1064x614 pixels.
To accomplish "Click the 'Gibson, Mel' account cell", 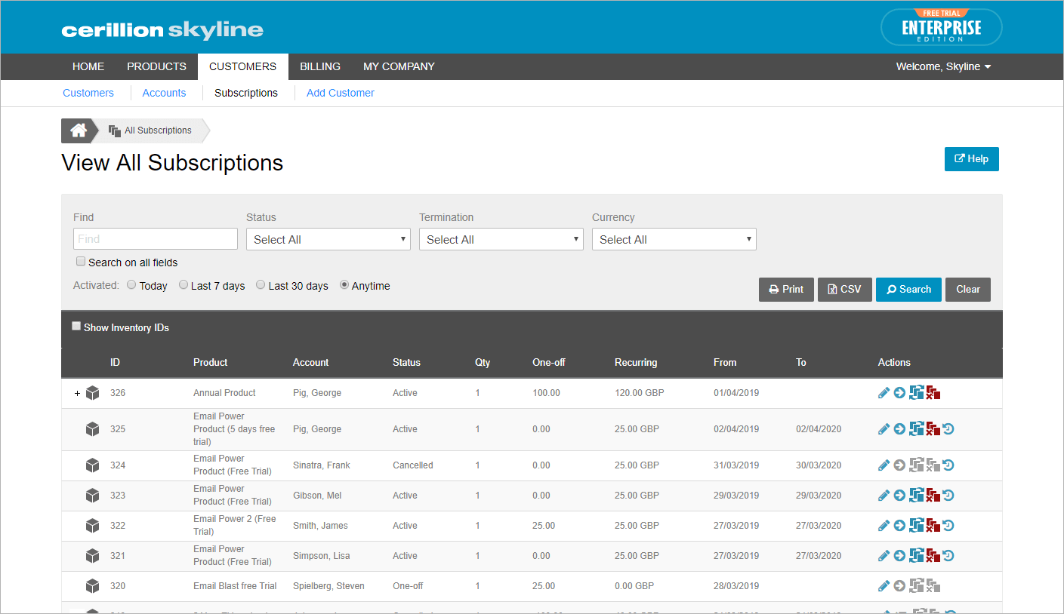I will click(317, 496).
